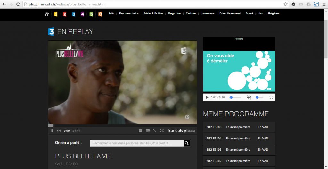Image resolution: width=328 pixels, height=169 pixels.
Task: Select the France 4 channel logo
Action: pyautogui.click(x=82, y=14)
